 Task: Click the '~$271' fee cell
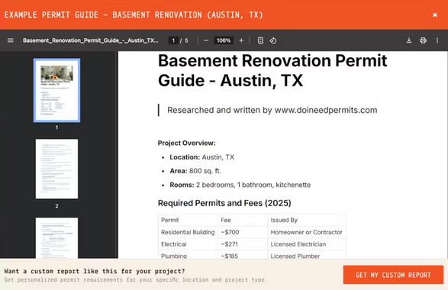click(243, 244)
